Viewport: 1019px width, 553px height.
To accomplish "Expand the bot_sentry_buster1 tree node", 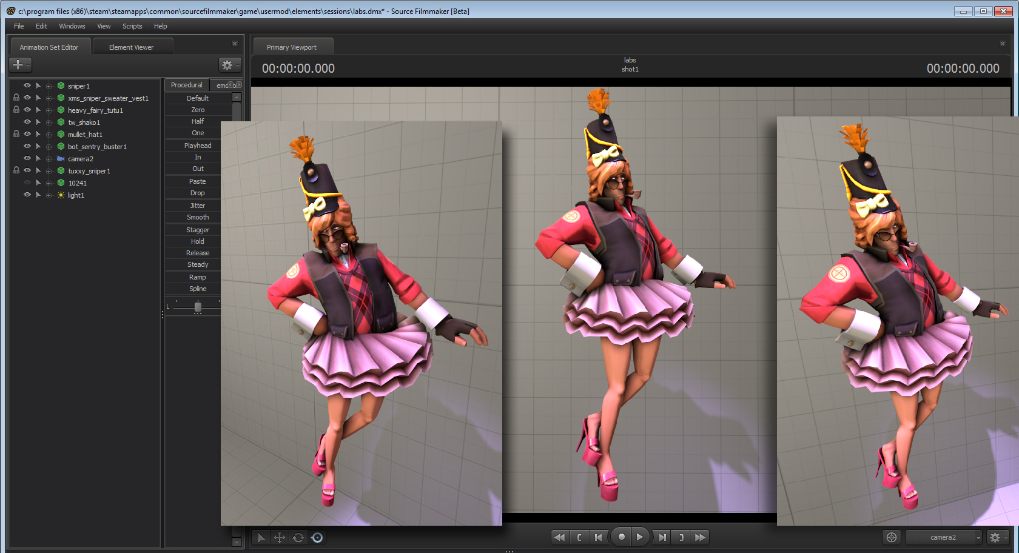I will tap(49, 147).
